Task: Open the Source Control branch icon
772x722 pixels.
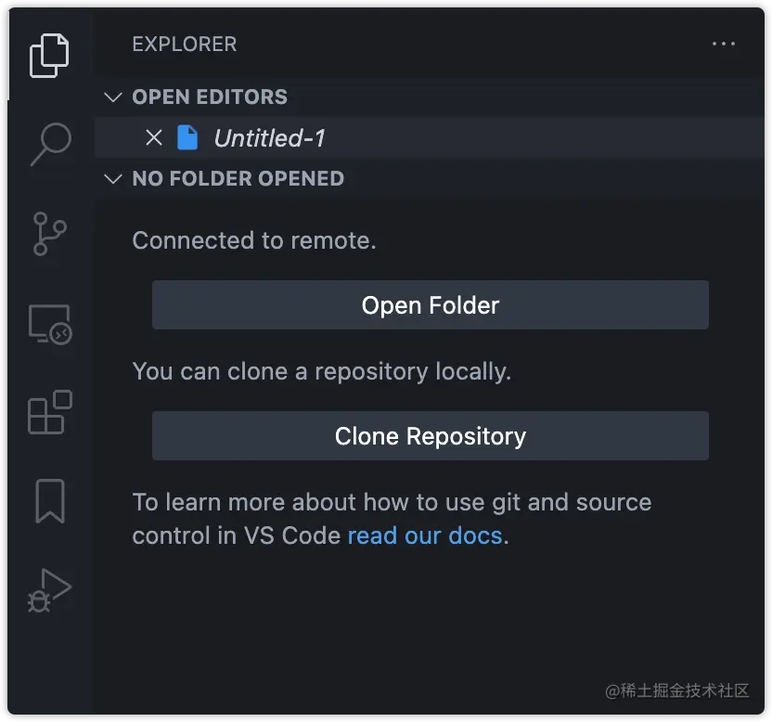Action: (x=49, y=234)
